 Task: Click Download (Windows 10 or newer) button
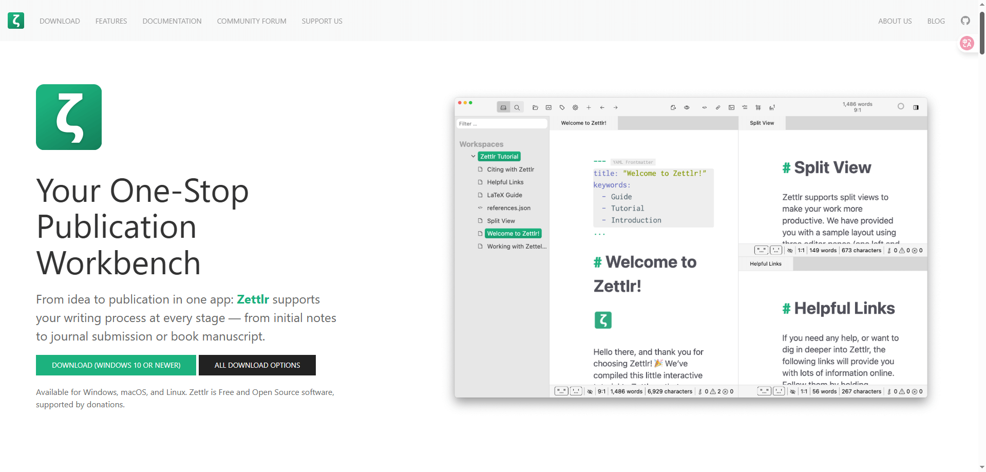116,365
